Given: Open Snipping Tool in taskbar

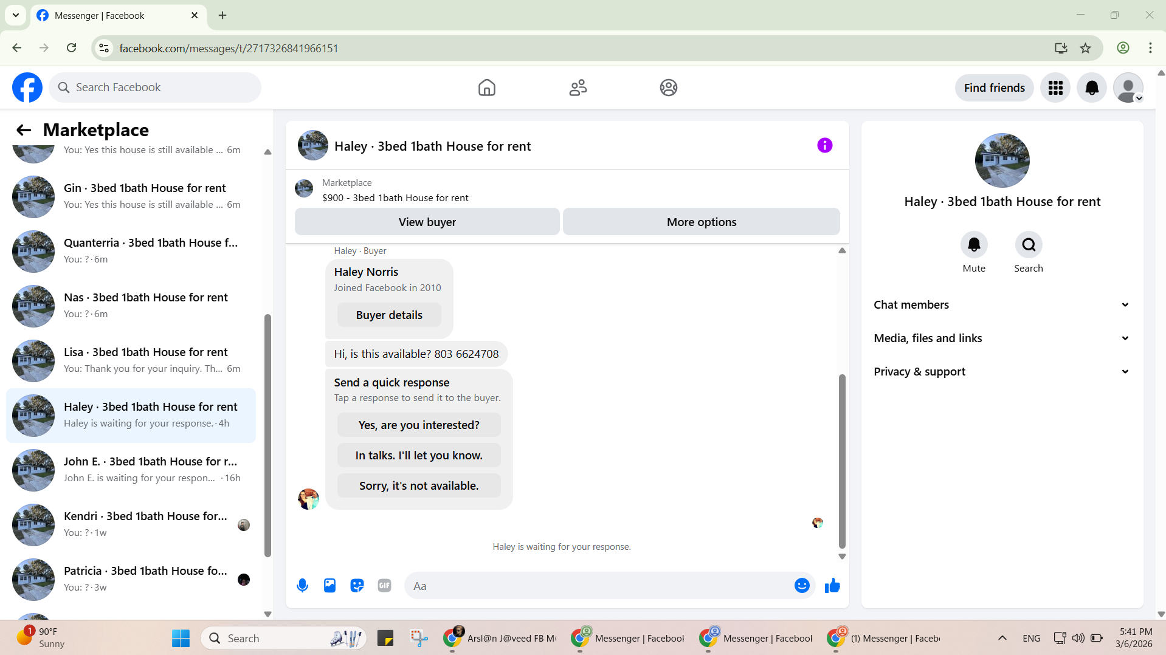Looking at the screenshot, I should (419, 639).
